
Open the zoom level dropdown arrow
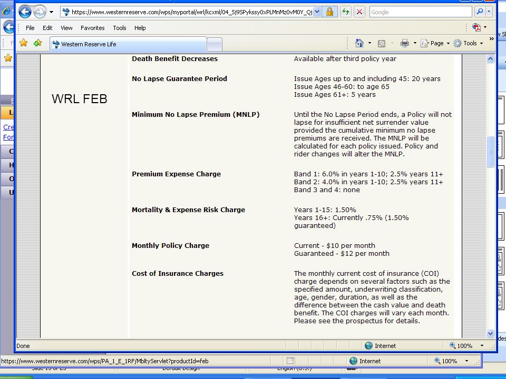[x=482, y=346]
